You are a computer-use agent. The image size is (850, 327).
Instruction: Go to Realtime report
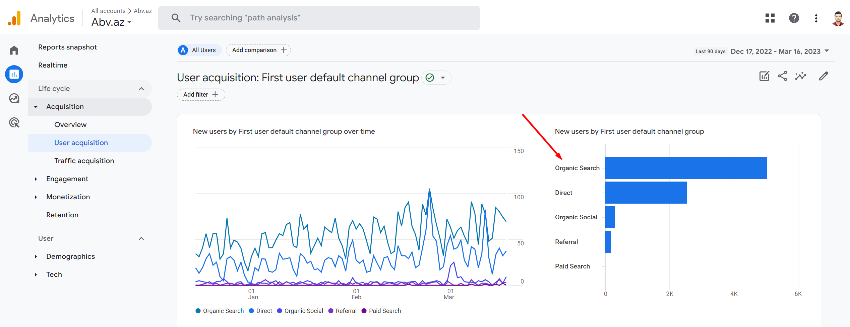(x=53, y=65)
